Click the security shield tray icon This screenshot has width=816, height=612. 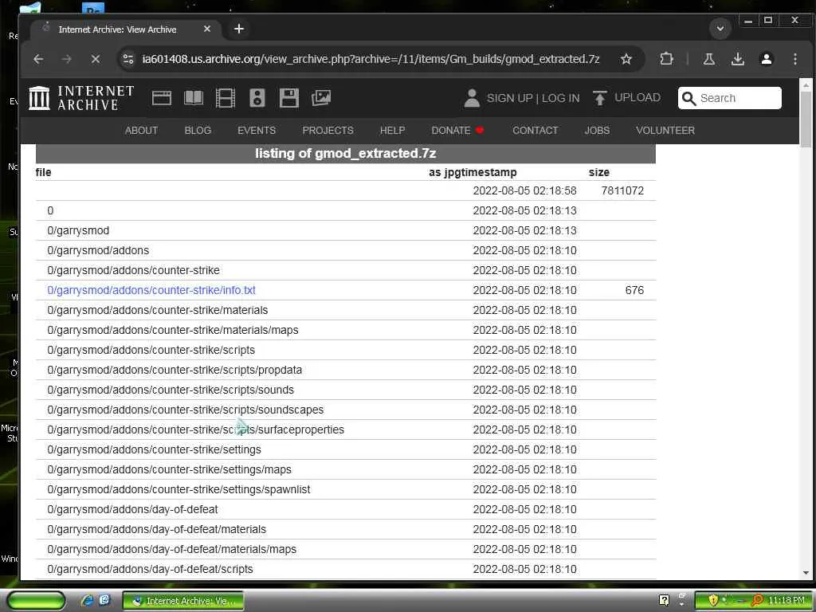click(x=713, y=601)
